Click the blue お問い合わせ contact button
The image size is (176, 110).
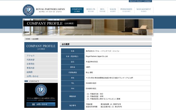tap(41, 104)
